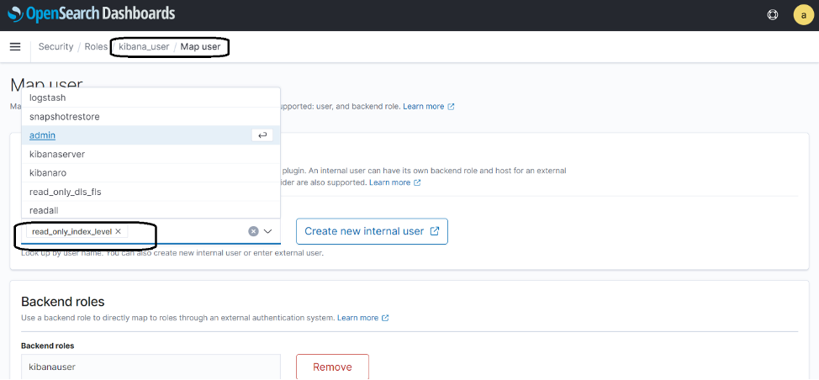Click the 'Look up by user name' hint text
819x380 pixels.
pos(172,253)
